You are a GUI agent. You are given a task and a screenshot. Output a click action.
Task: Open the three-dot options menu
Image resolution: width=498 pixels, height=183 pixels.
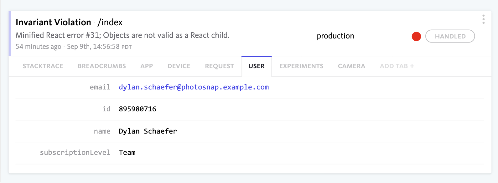coord(484,19)
